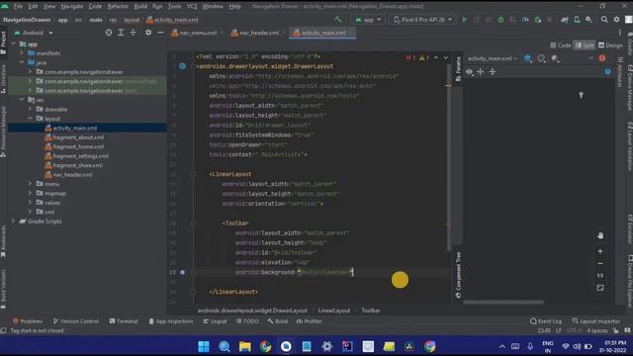Open the Terminal tool window

(124, 321)
